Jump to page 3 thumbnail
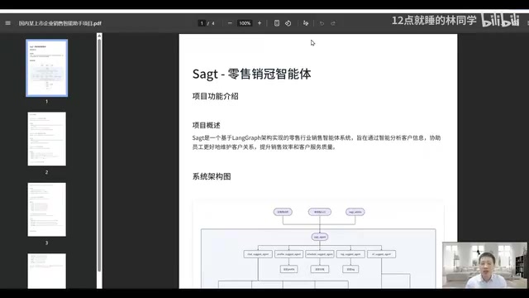This screenshot has height=298, width=529. [x=47, y=209]
